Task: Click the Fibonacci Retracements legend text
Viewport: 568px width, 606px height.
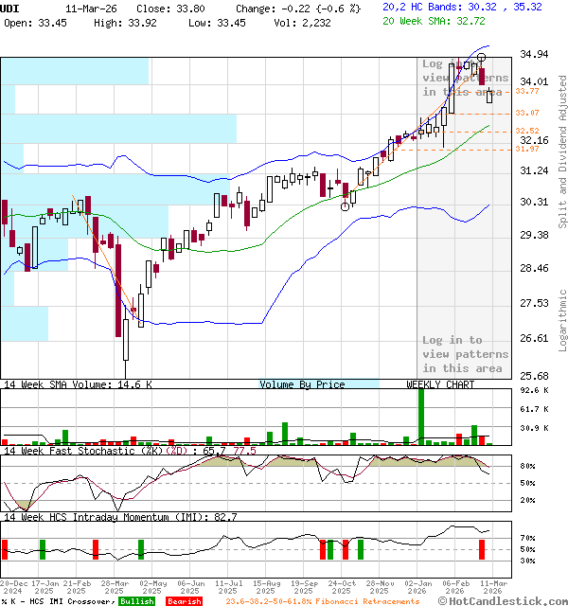Action: coord(324,601)
